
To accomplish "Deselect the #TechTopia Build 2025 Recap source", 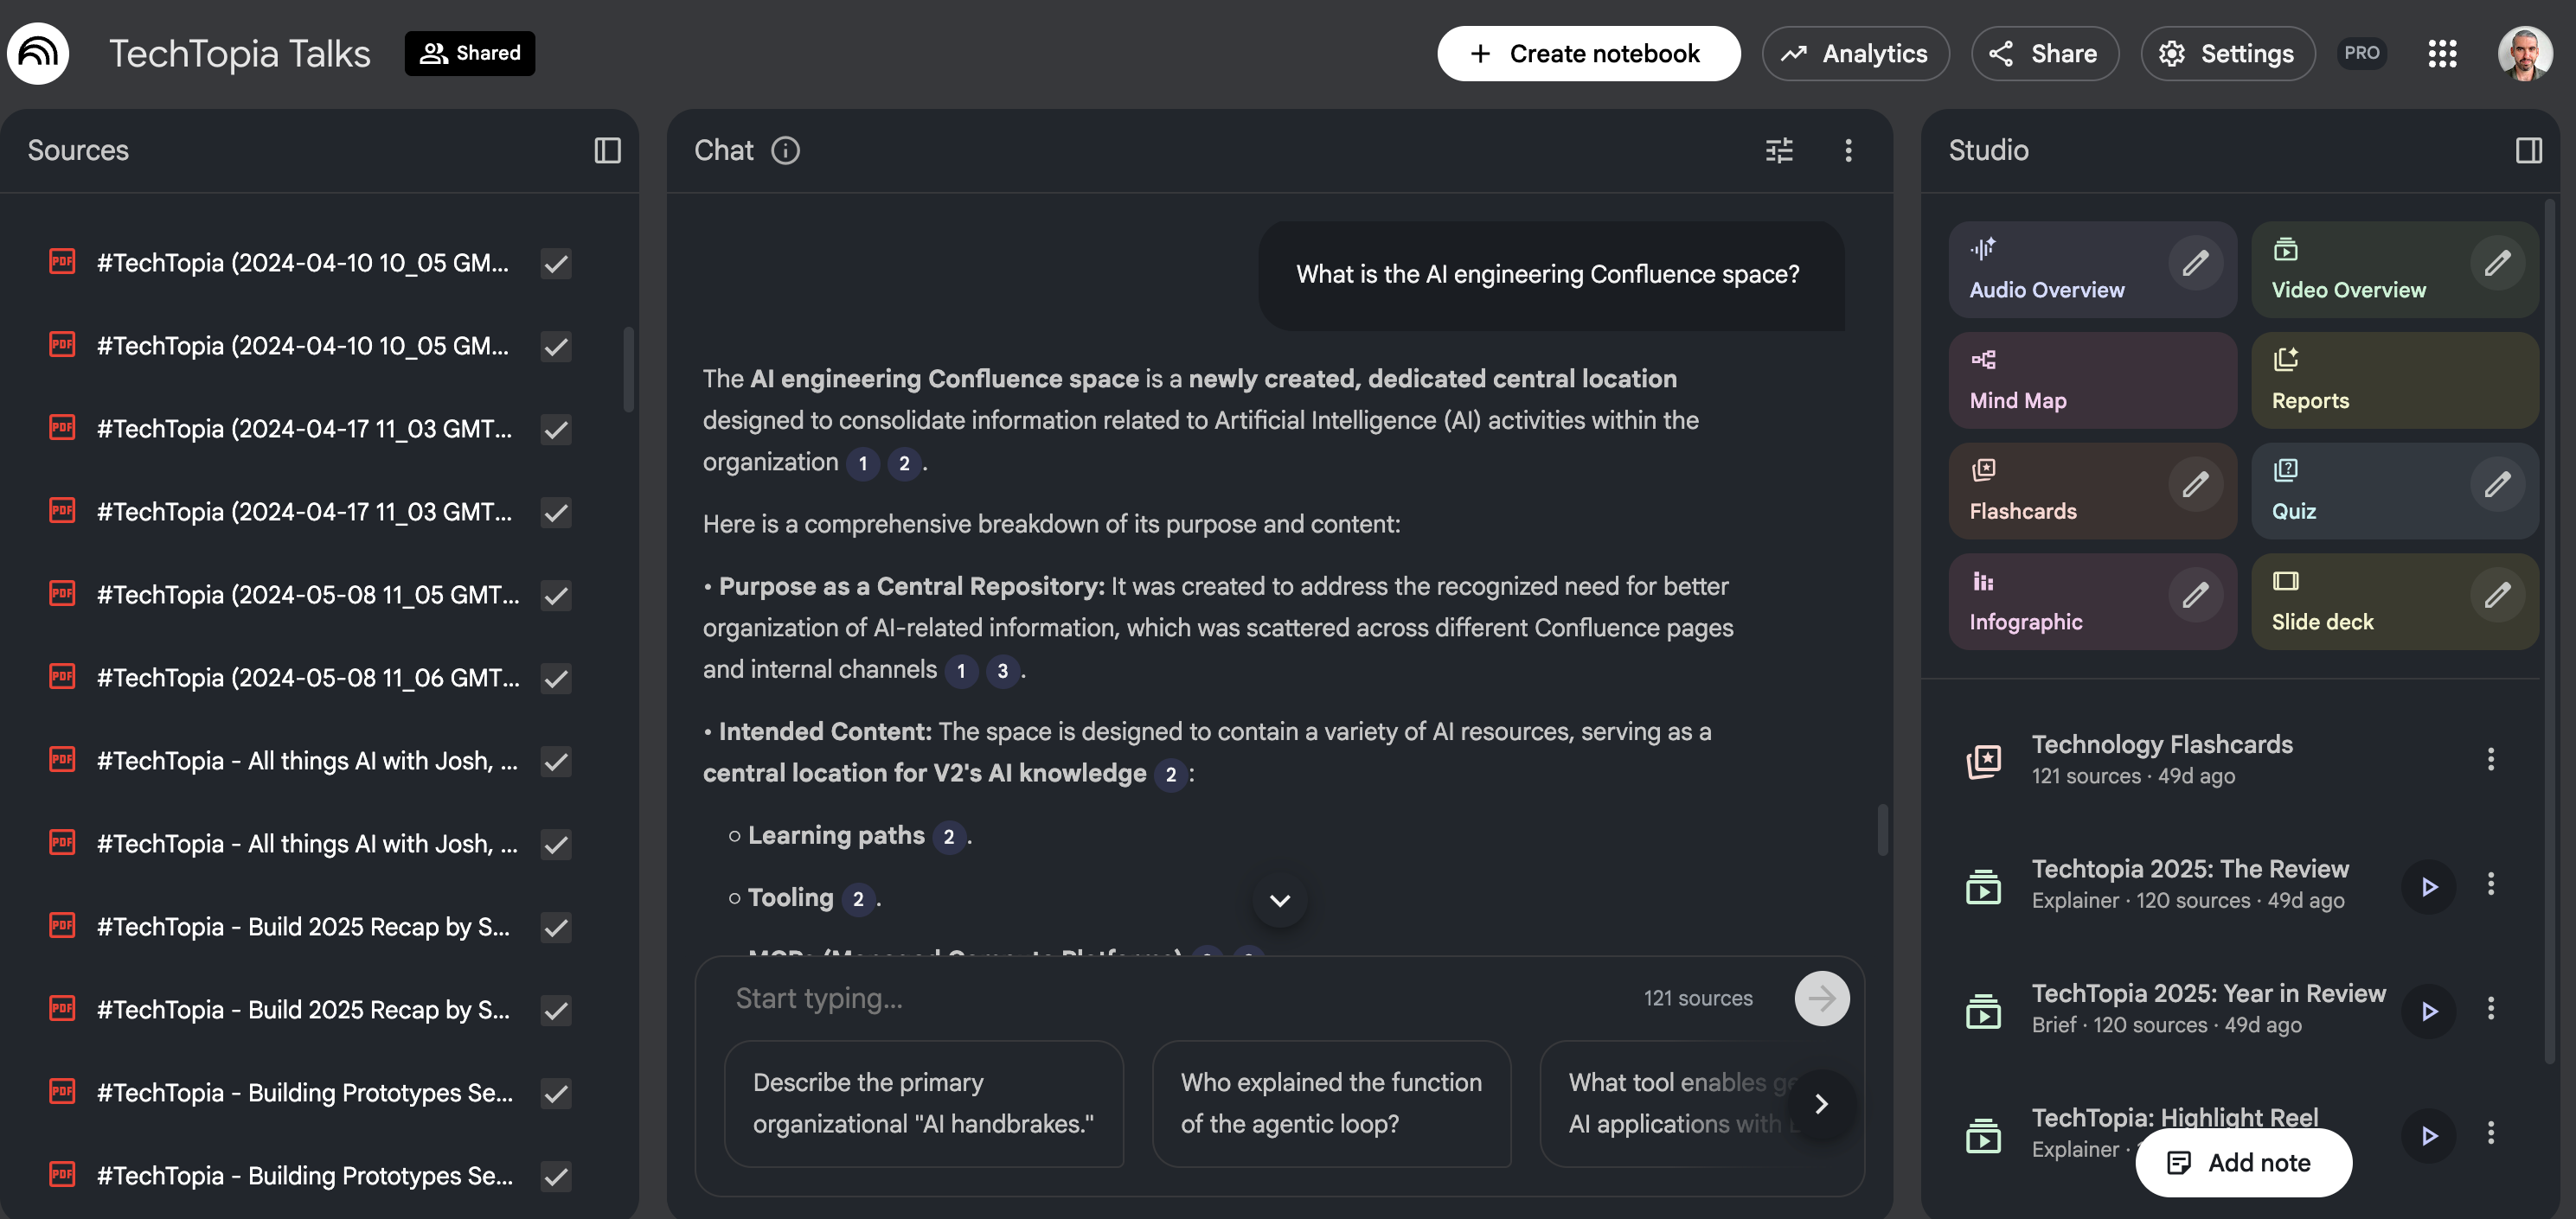I will click(556, 928).
